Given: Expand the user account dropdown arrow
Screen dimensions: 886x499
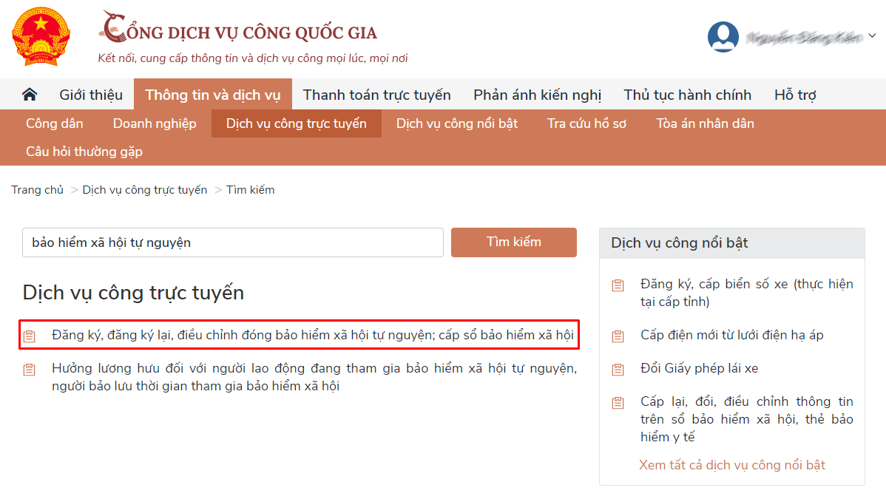Looking at the screenshot, I should 872,35.
